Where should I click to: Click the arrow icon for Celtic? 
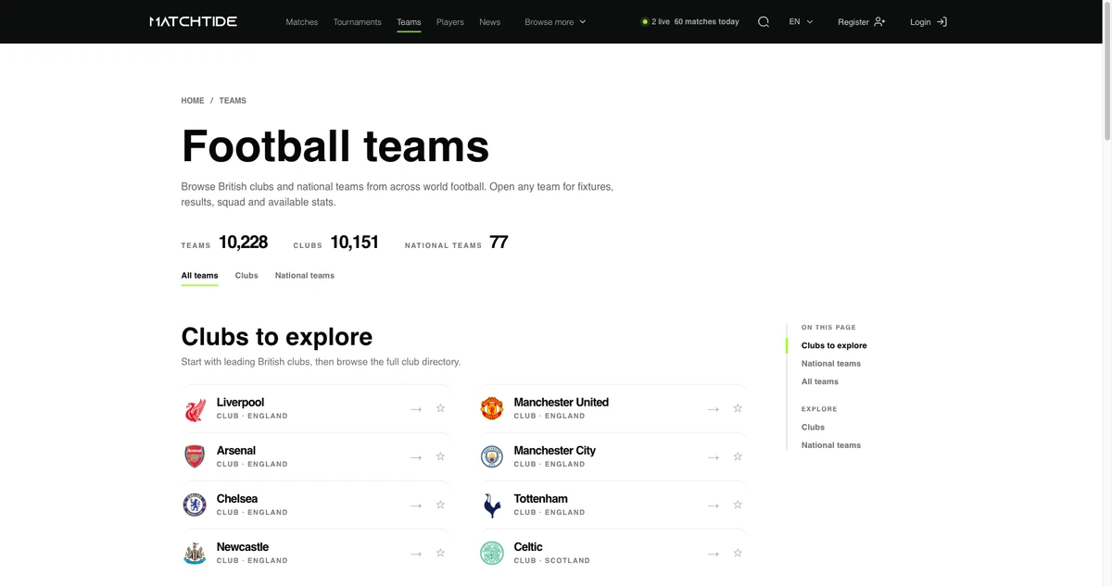click(714, 554)
